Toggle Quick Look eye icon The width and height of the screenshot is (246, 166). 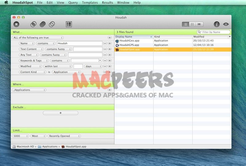coord(226,24)
